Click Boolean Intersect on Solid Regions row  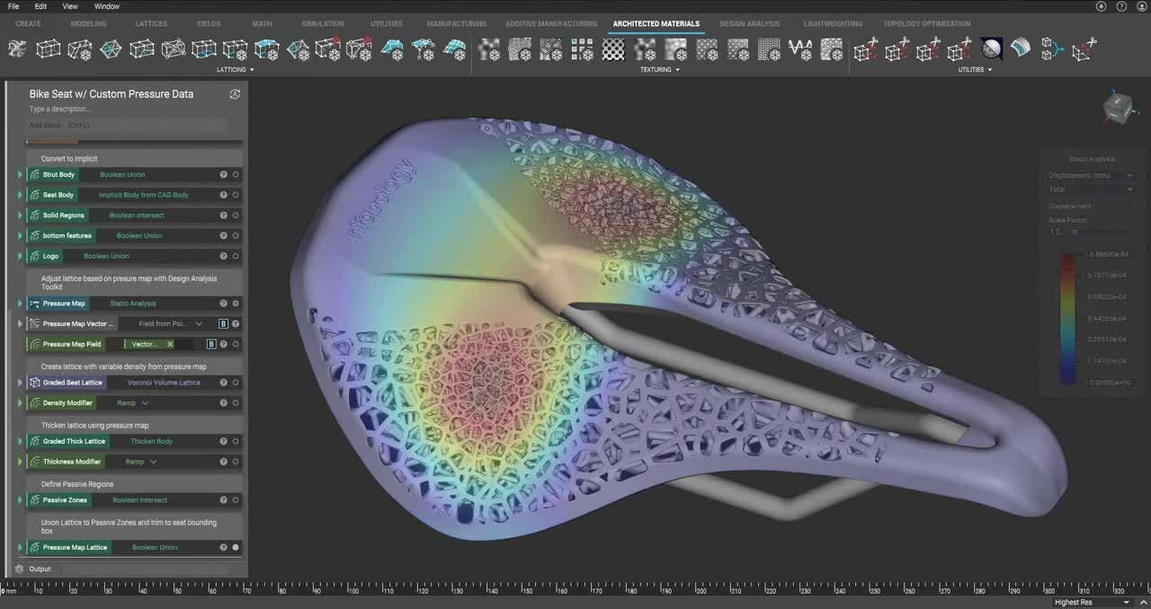pyautogui.click(x=137, y=216)
